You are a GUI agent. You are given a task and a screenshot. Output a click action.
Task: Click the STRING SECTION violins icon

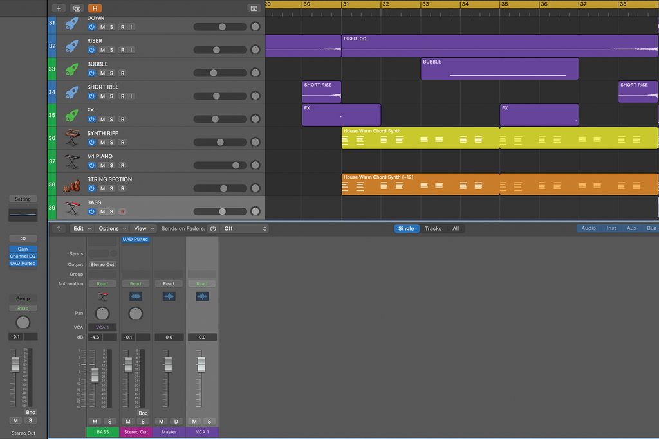click(72, 184)
